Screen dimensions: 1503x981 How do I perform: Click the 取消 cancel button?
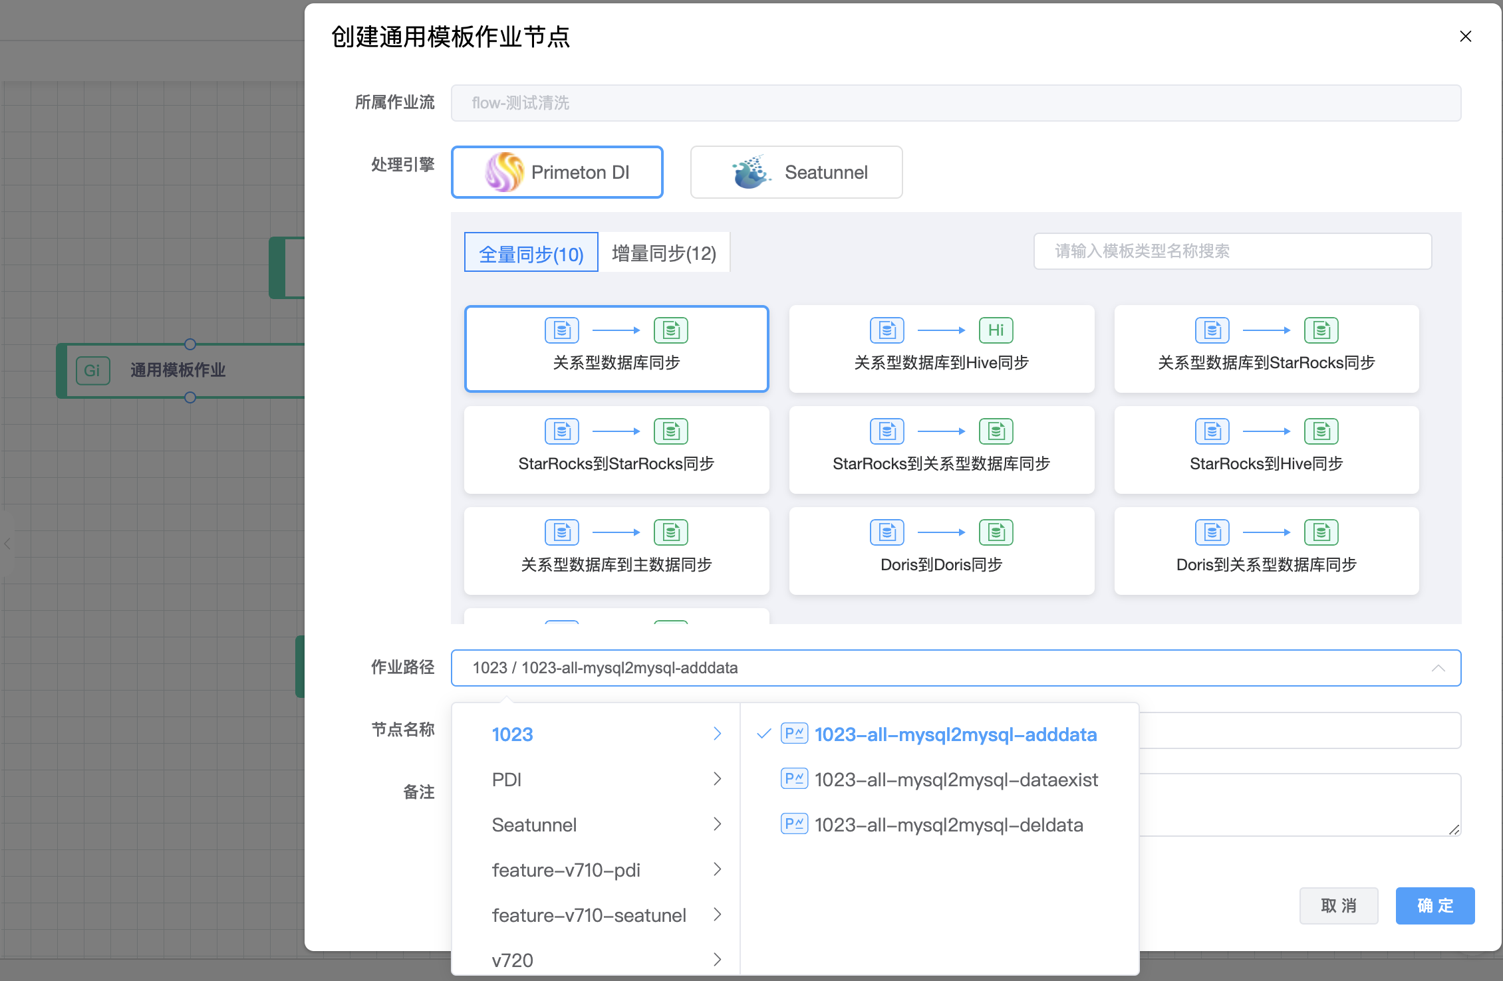[1338, 905]
